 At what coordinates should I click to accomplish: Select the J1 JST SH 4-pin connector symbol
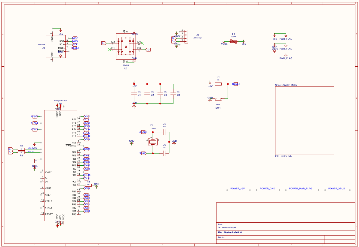pyautogui.click(x=186, y=37)
